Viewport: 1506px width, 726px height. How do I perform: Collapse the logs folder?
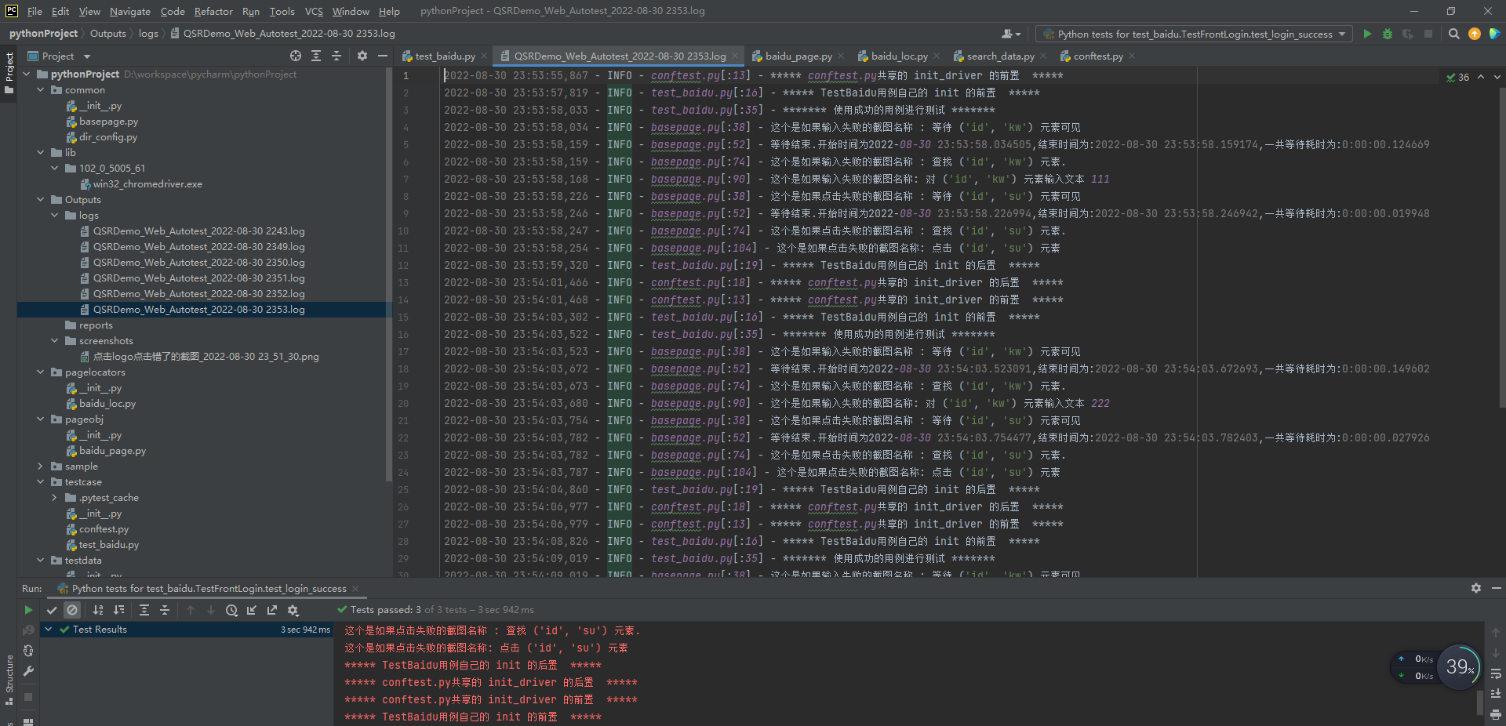point(55,216)
